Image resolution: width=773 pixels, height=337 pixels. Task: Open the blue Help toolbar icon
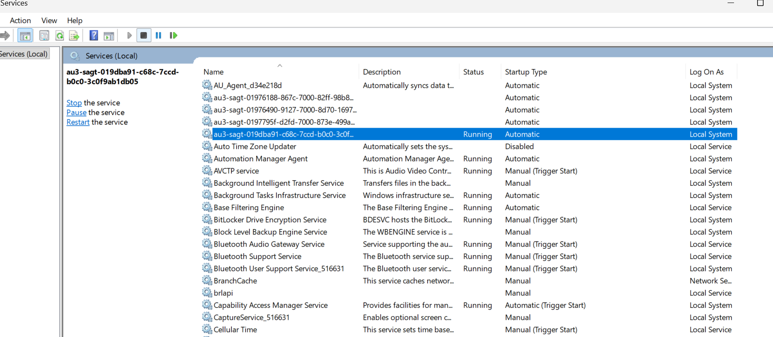(94, 36)
